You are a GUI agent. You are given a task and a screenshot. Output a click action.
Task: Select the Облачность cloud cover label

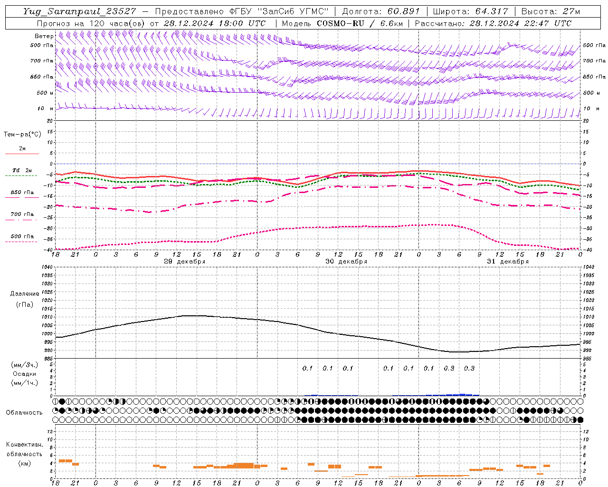[x=24, y=412]
